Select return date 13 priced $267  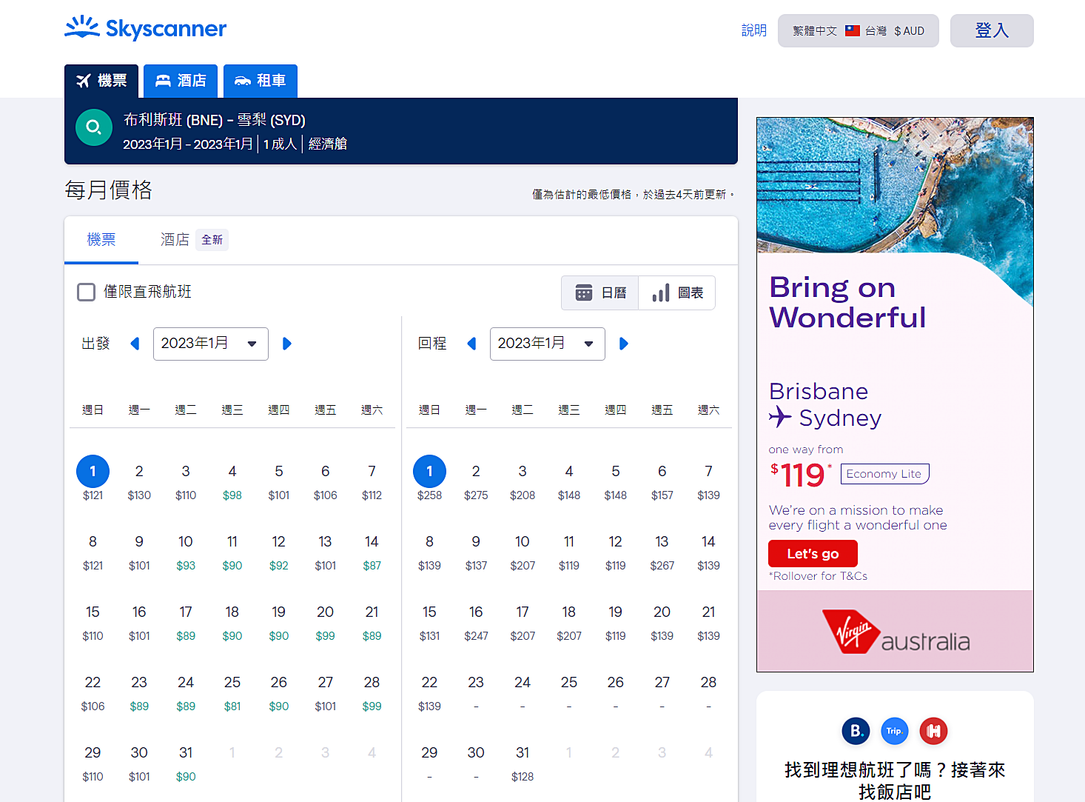662,552
